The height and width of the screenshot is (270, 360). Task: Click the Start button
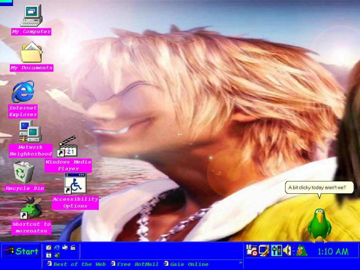[x=21, y=251]
